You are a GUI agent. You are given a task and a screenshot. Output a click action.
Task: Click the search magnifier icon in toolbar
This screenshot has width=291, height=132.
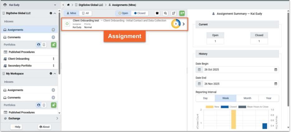pyautogui.click(x=165, y=13)
